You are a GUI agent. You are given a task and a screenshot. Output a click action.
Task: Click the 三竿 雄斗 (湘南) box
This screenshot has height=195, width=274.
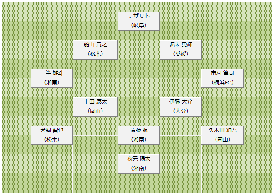pos(51,78)
